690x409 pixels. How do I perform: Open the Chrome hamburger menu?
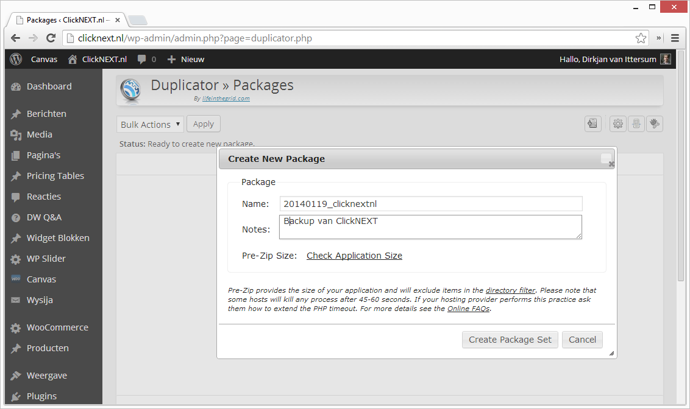coord(675,38)
